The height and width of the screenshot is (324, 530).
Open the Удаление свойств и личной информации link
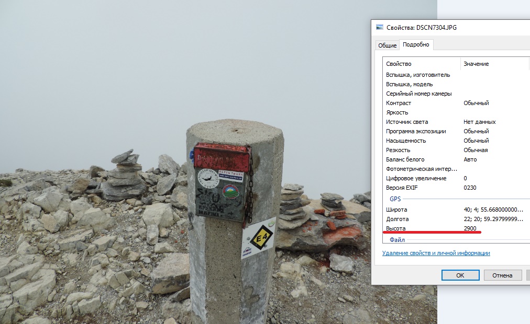tap(436, 253)
